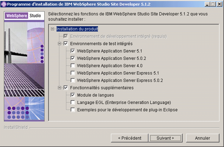
Task: Go back with the Précédent button
Action: pos(130,138)
